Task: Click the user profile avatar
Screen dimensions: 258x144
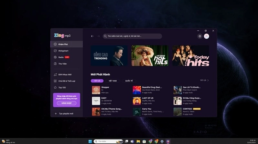Action: pos(206,36)
